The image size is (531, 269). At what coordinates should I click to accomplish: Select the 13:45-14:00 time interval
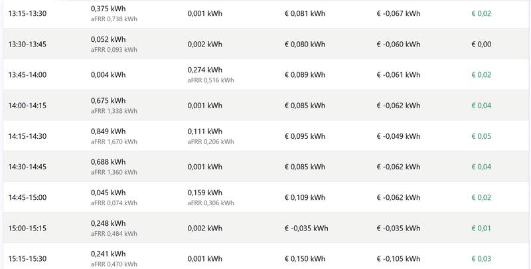point(27,75)
